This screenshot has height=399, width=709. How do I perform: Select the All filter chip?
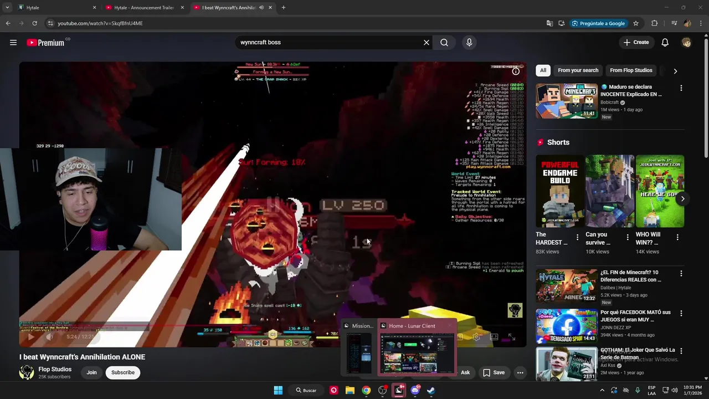click(543, 70)
